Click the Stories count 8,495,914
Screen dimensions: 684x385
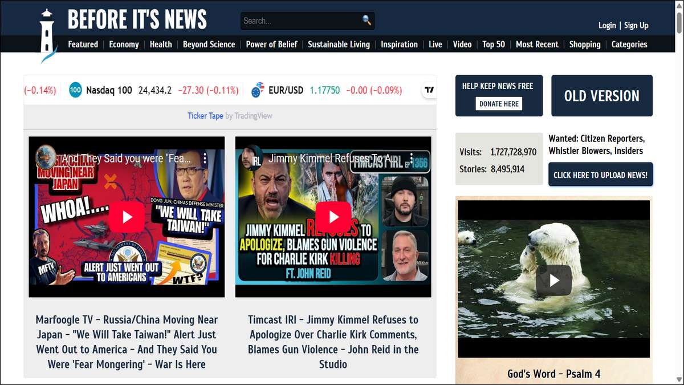pyautogui.click(x=508, y=169)
